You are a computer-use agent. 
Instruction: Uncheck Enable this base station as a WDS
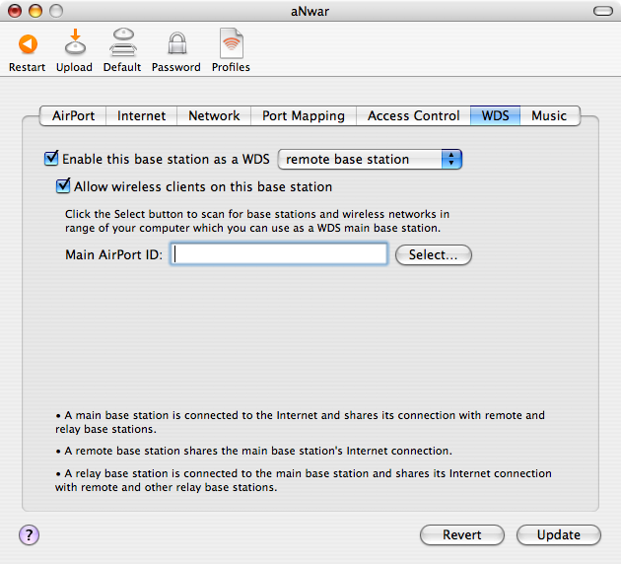[x=51, y=159]
